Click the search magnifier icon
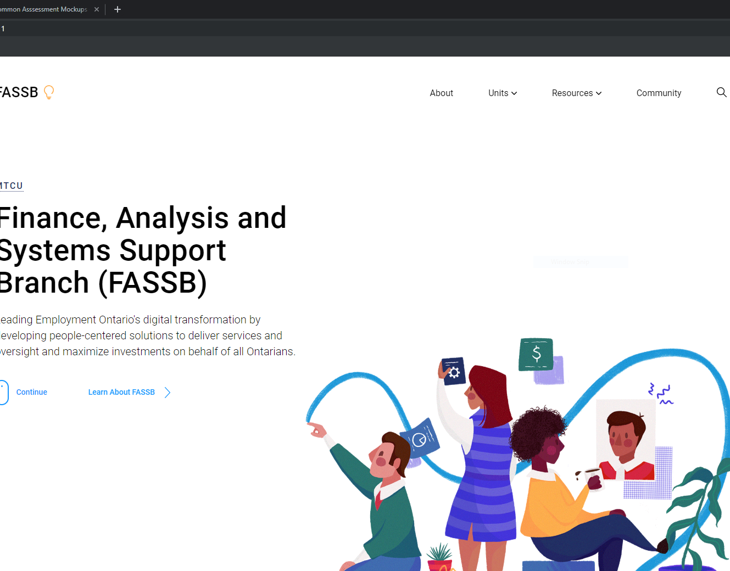The width and height of the screenshot is (730, 571). [x=722, y=92]
